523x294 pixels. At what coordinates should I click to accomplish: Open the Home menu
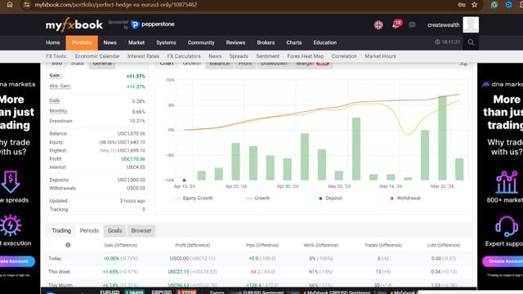[x=52, y=42]
